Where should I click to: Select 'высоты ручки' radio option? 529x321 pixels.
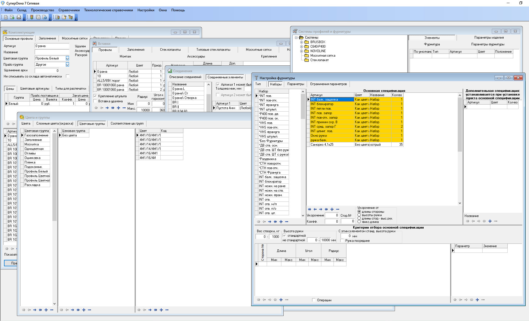point(359,215)
